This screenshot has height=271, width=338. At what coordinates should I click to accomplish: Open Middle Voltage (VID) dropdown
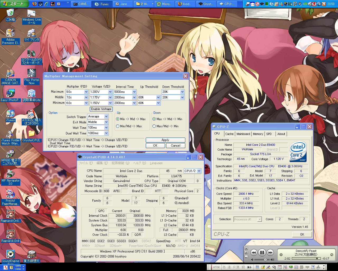pyautogui.click(x=110, y=97)
